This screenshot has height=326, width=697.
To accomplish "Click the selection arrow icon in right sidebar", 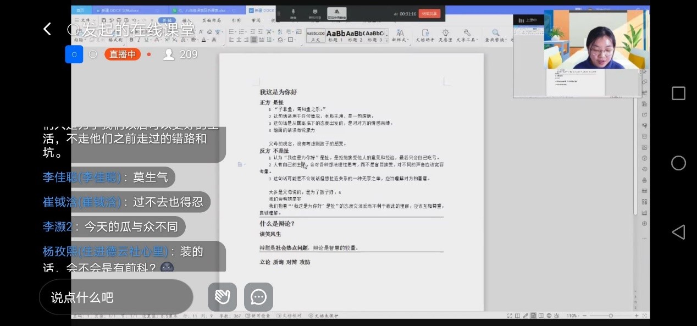I will pos(644,72).
